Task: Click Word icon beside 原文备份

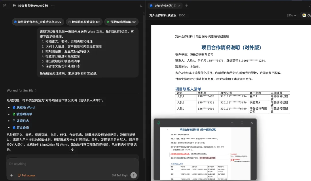Action: 14,127
